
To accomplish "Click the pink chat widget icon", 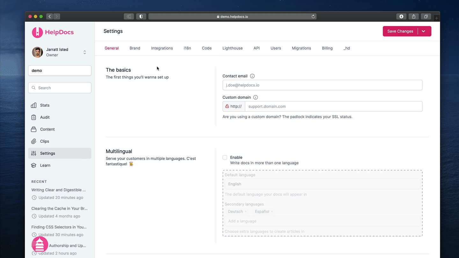I will [40, 245].
